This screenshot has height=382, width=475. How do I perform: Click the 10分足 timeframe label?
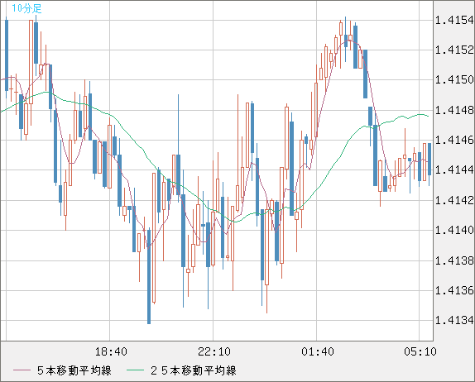(x=26, y=8)
